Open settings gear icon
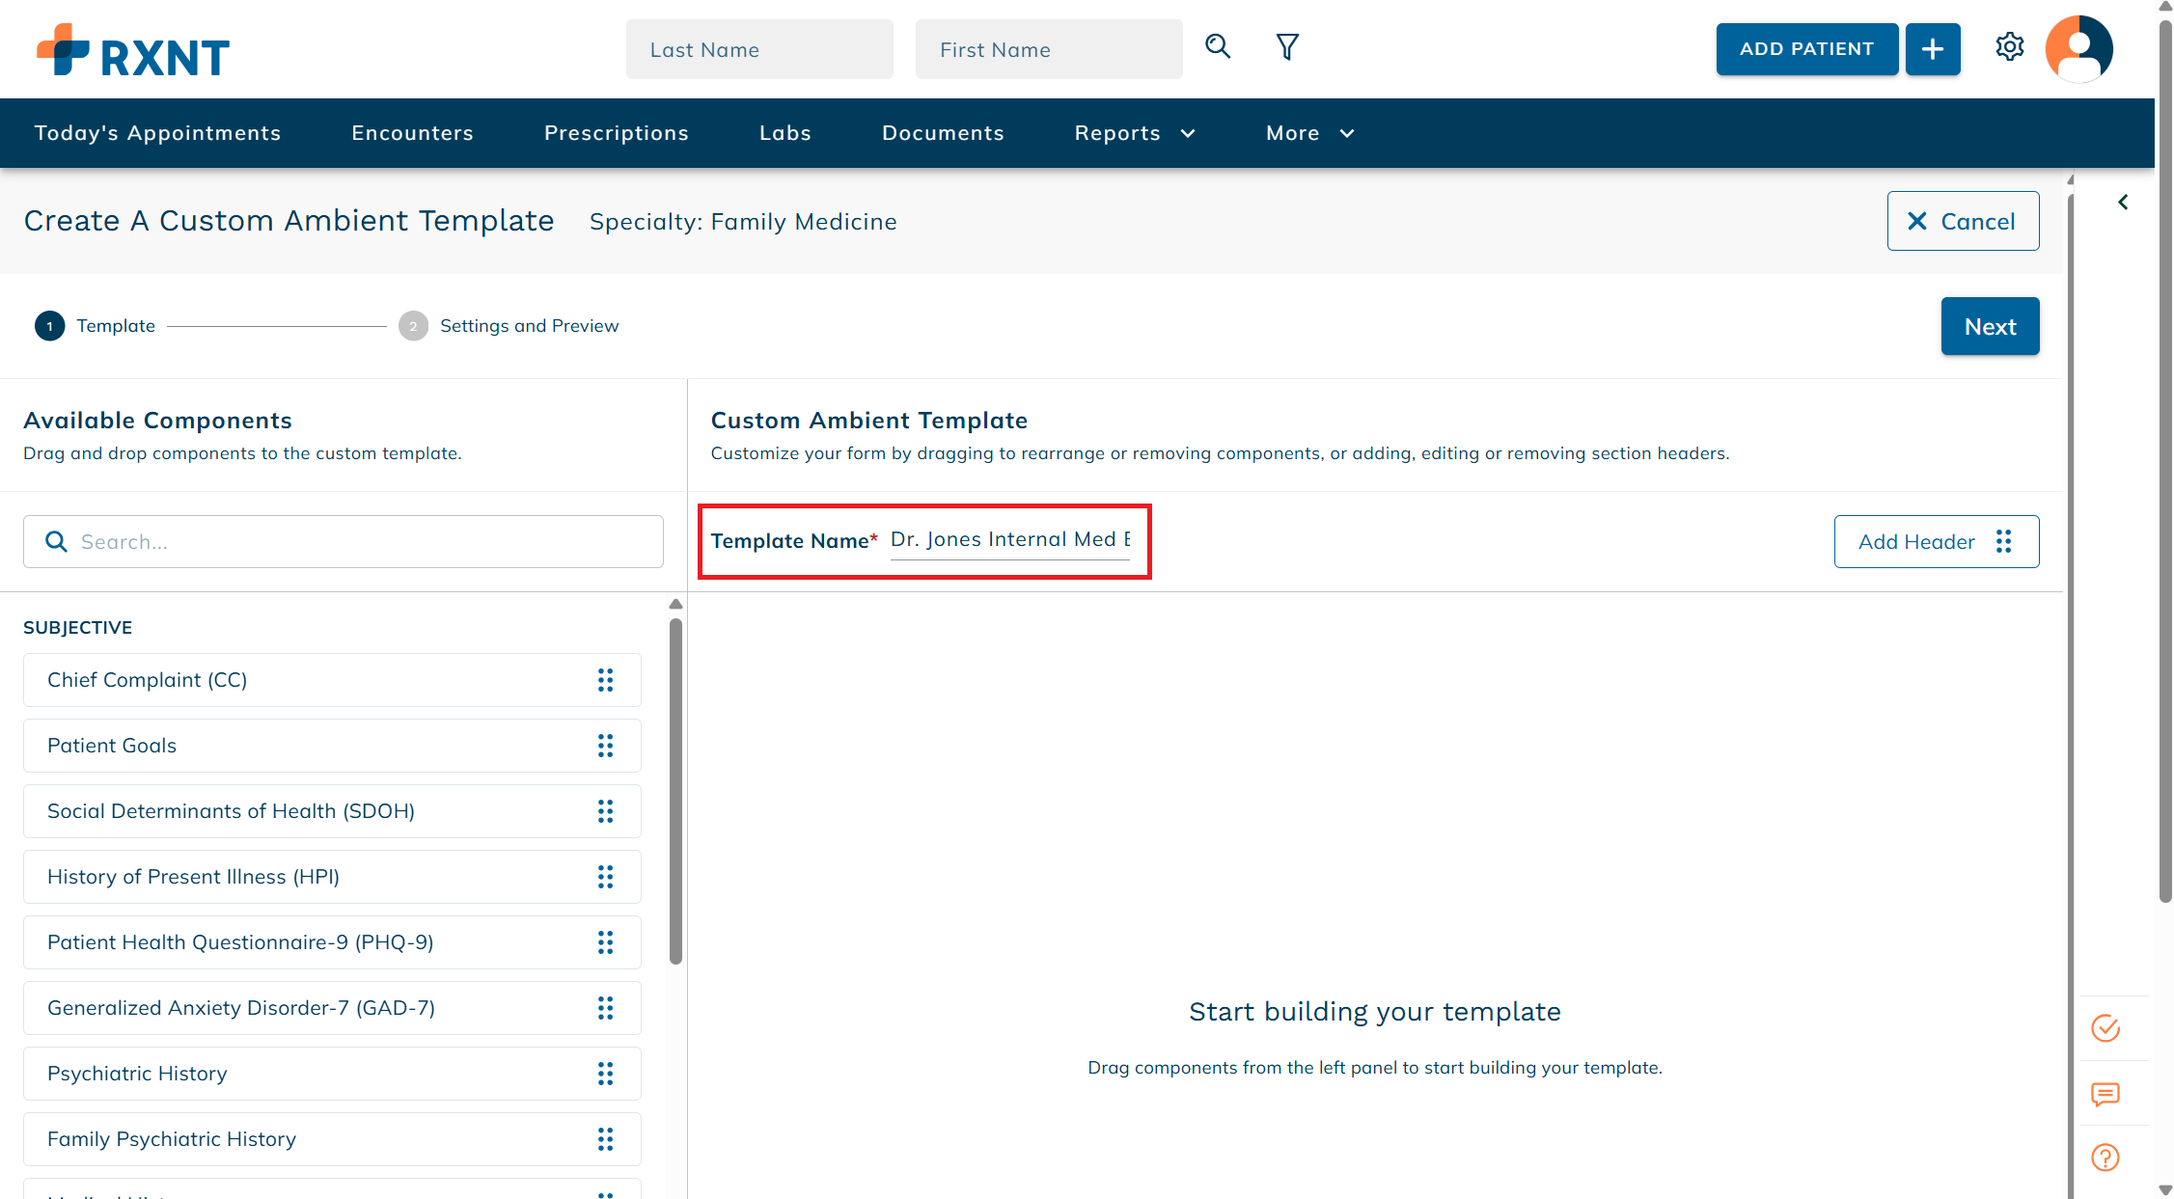This screenshot has height=1199, width=2174. point(2009,46)
